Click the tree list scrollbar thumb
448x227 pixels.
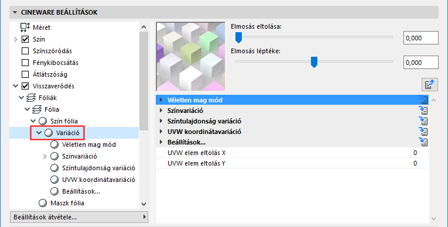[143, 81]
